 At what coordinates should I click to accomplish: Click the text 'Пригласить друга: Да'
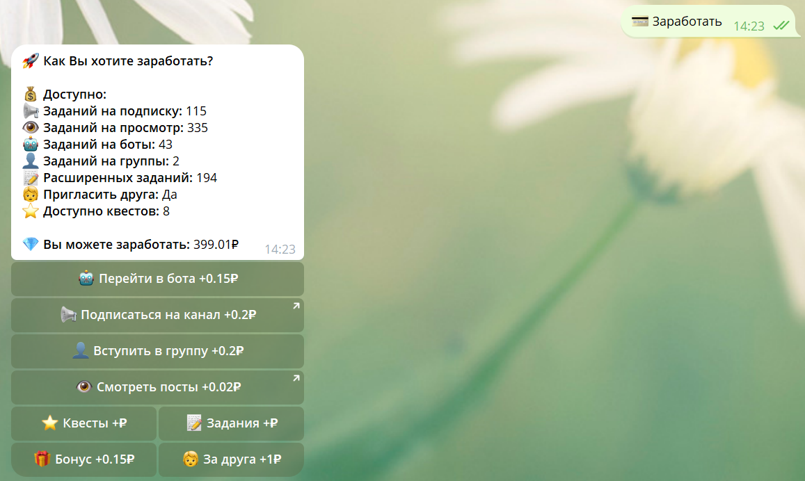(110, 195)
